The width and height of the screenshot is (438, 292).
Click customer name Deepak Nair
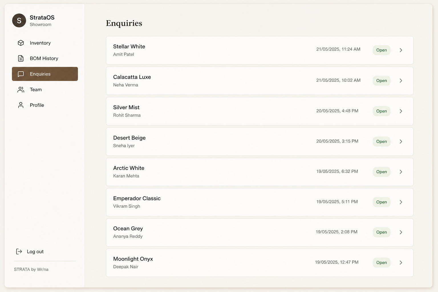click(x=126, y=267)
